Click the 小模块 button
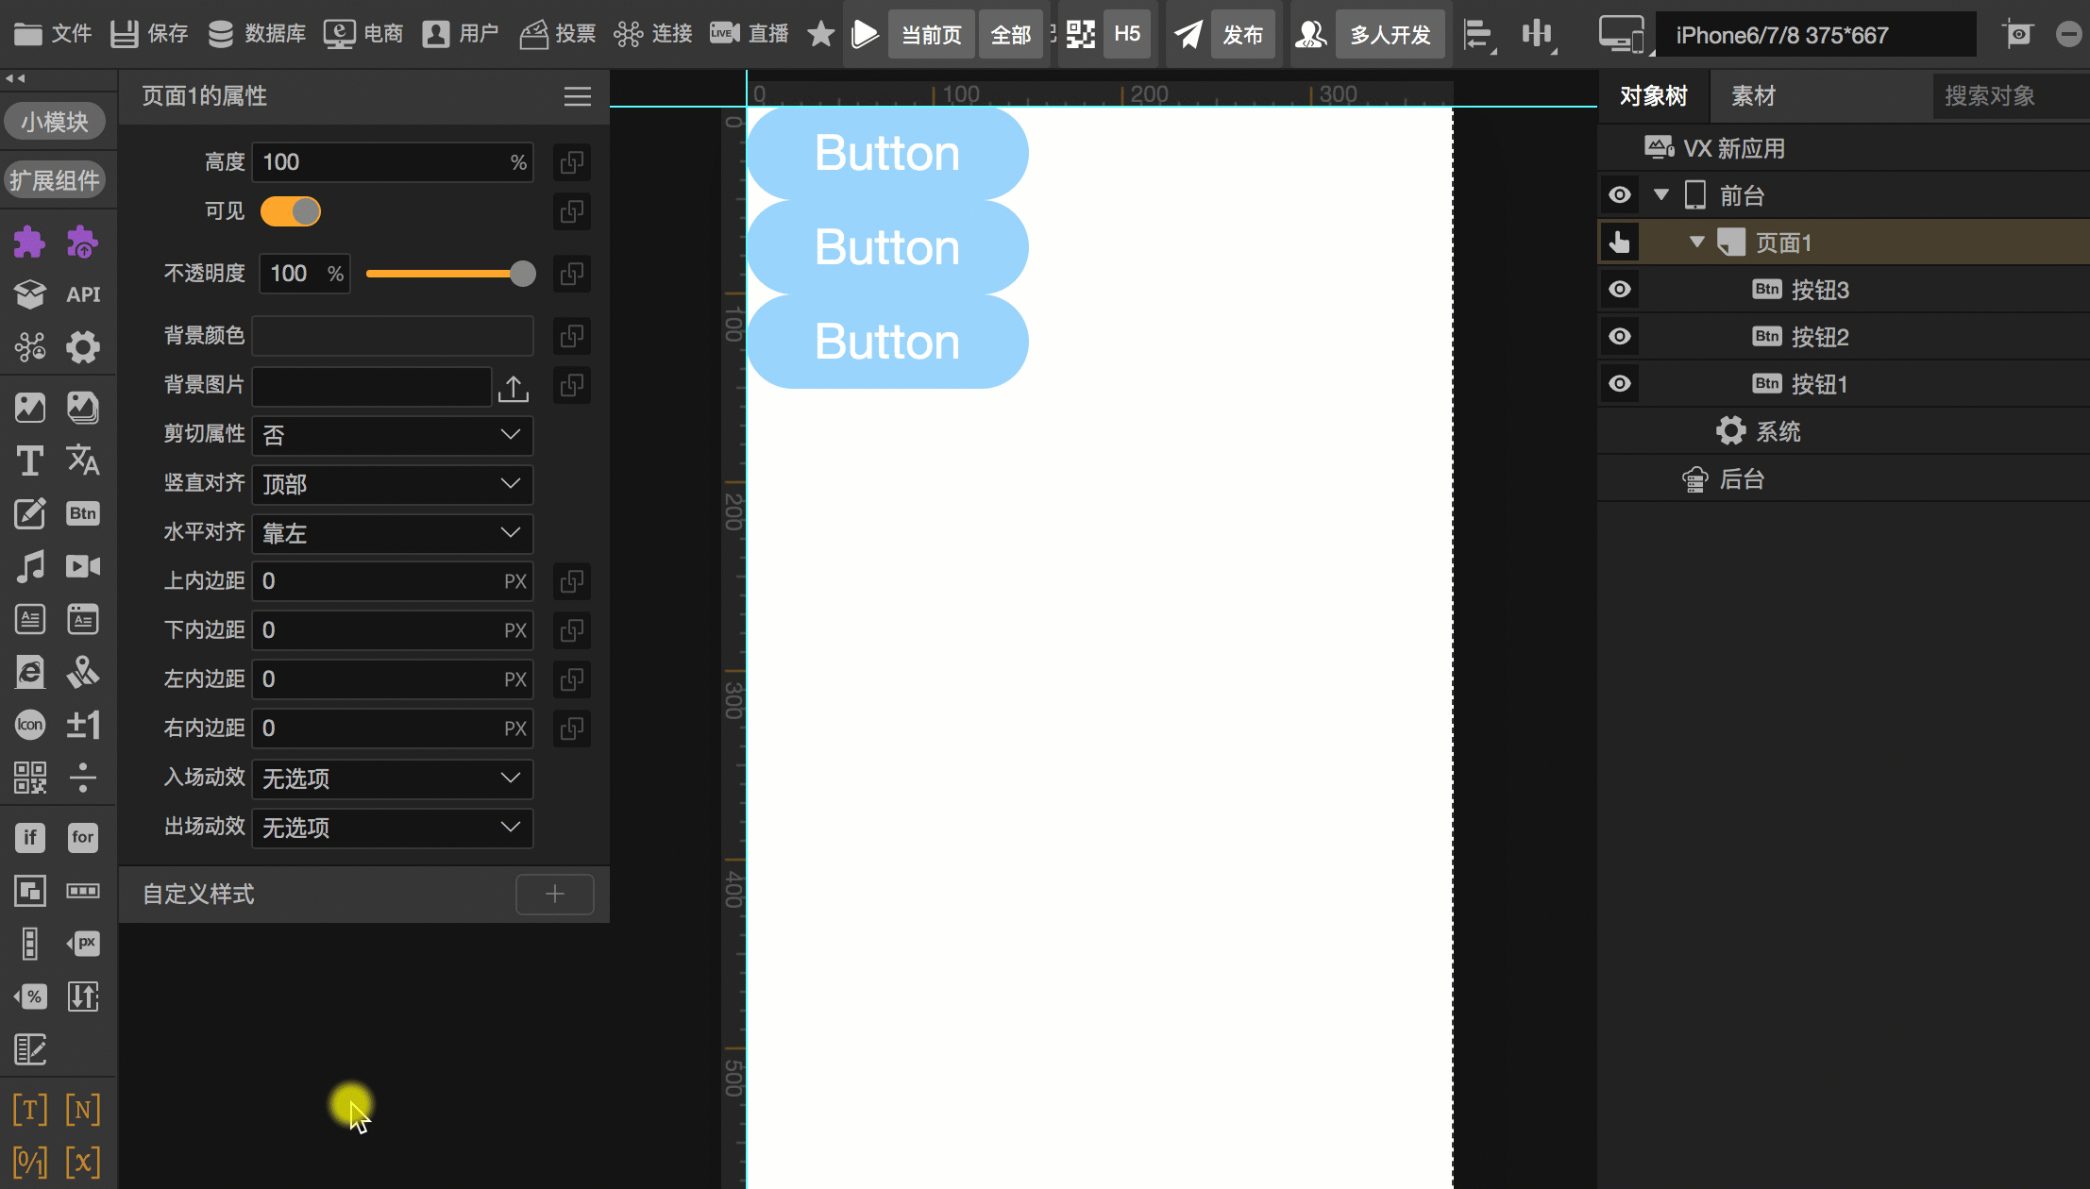The width and height of the screenshot is (2090, 1189). (55, 122)
